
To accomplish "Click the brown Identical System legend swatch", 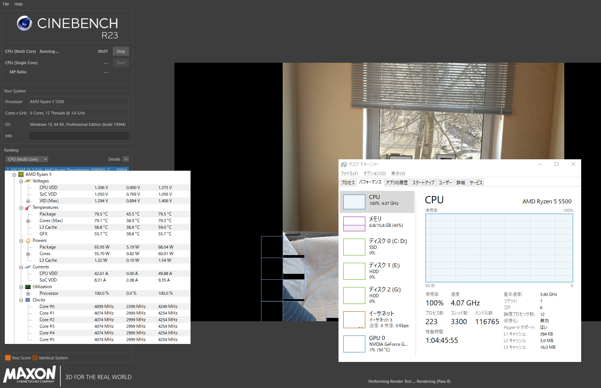I will point(35,358).
